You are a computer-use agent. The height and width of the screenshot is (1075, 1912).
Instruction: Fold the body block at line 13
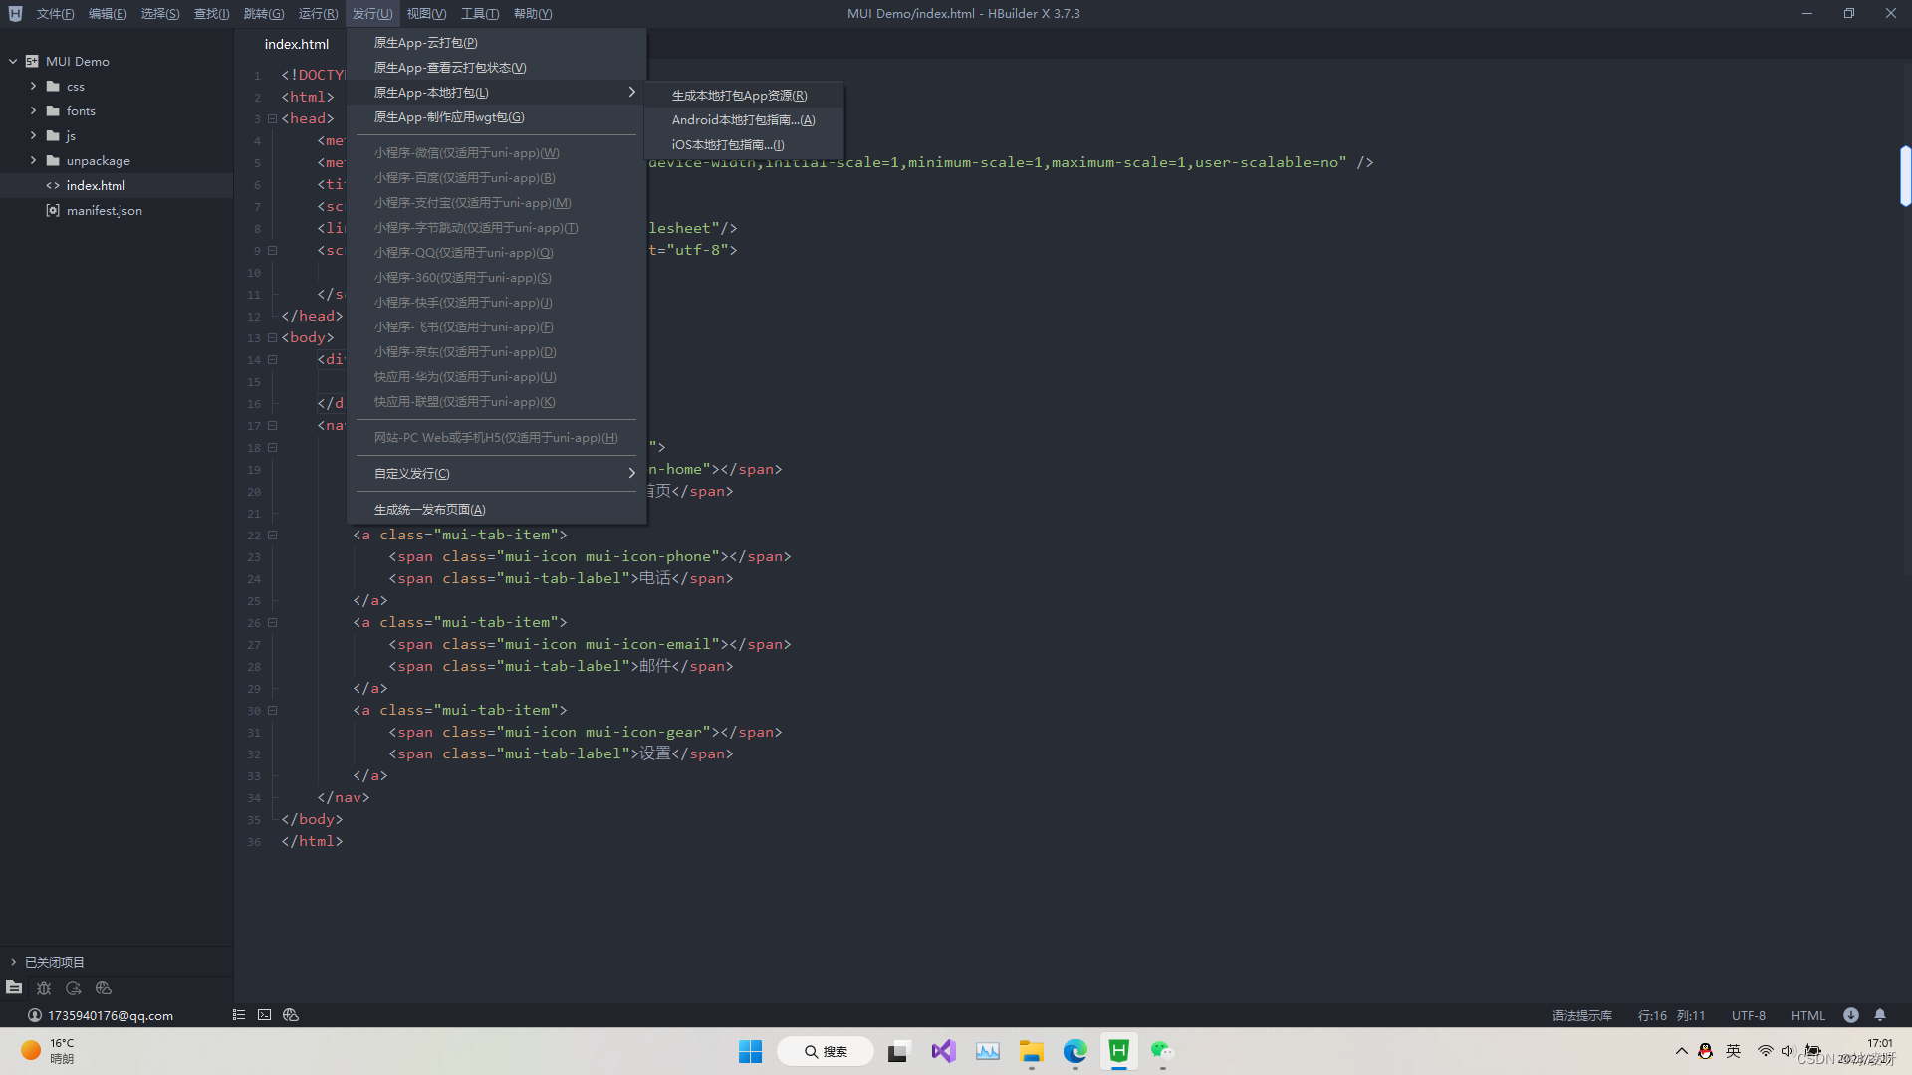pyautogui.click(x=272, y=337)
